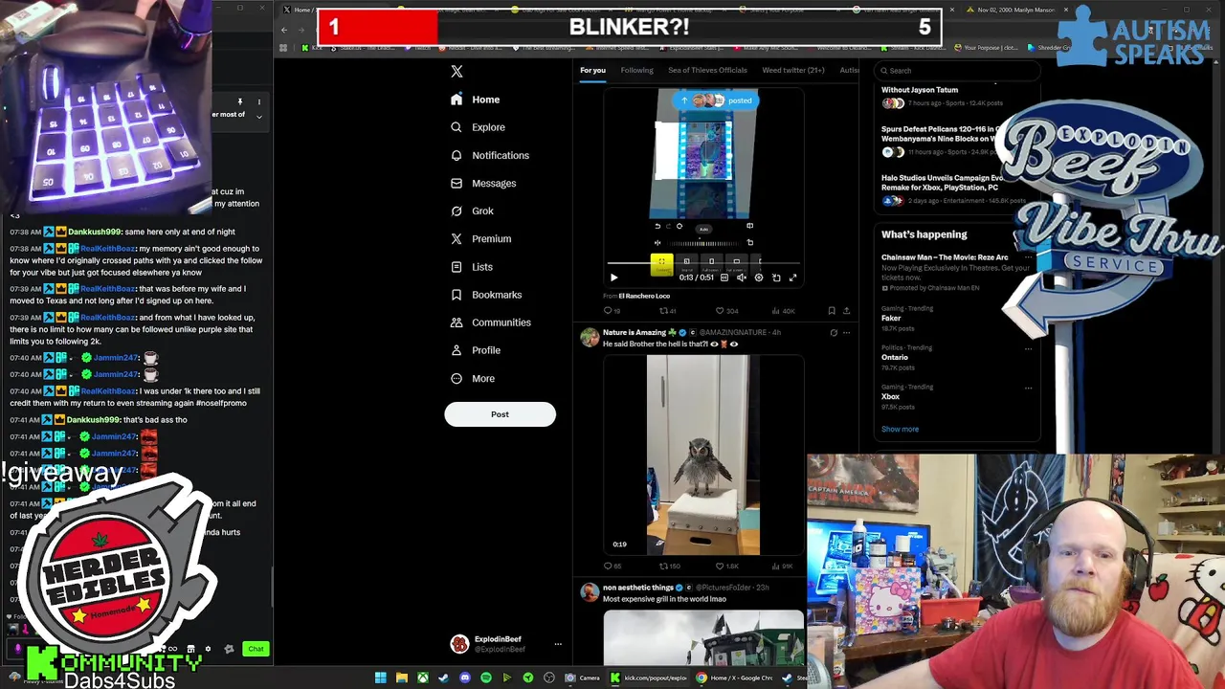
Task: Click the Profile sidebar icon
Action: click(x=457, y=350)
